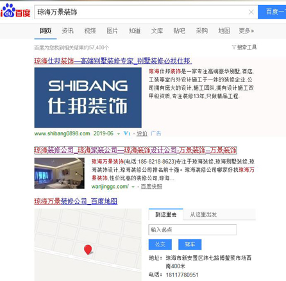This screenshot has width=286, height=281.
Task: Click the red map location pin
Action: coord(88,250)
